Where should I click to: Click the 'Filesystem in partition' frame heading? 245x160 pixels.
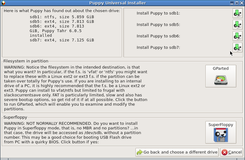pos(26,61)
